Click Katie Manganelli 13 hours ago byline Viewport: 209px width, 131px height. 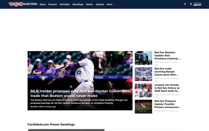click(x=167, y=80)
